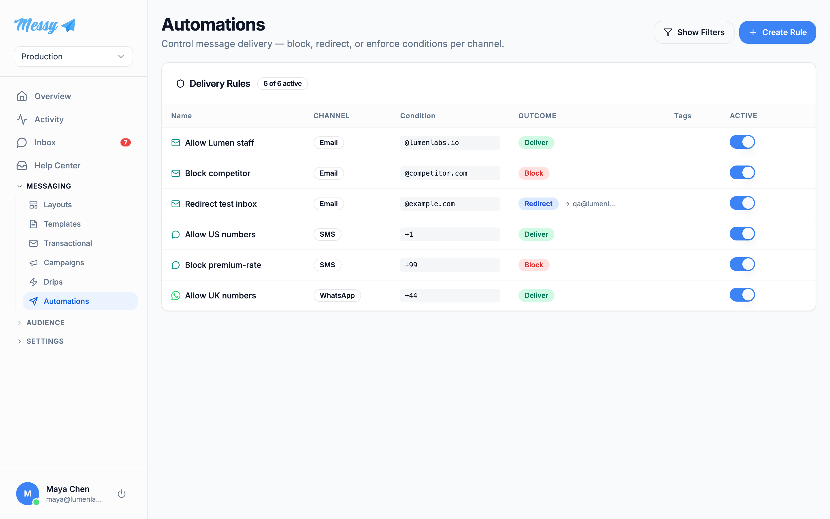Screen dimensions: 830x519
Task: Open the Activity page
Action: tap(73, 119)
